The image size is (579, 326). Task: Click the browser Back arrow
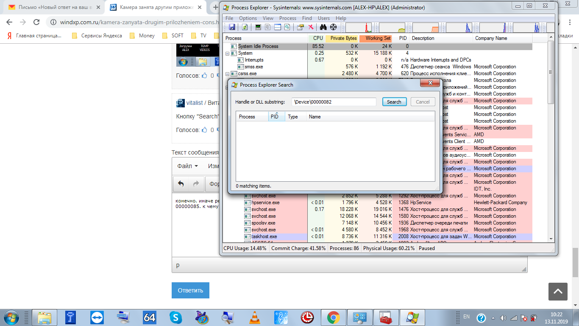[x=10, y=22]
